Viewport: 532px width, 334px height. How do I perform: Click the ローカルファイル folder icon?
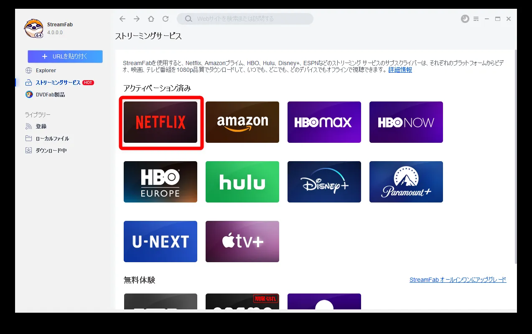click(x=28, y=138)
